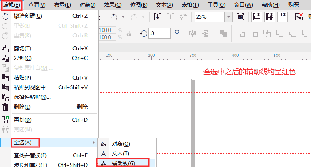Image resolution: width=311 pixels, height=167 pixels.
Task: Open the 查看(V) menu
Action: [x=37, y=5]
